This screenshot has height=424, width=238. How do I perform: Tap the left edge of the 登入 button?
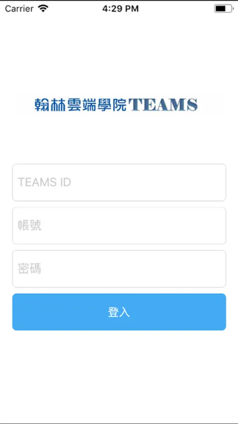[17, 312]
